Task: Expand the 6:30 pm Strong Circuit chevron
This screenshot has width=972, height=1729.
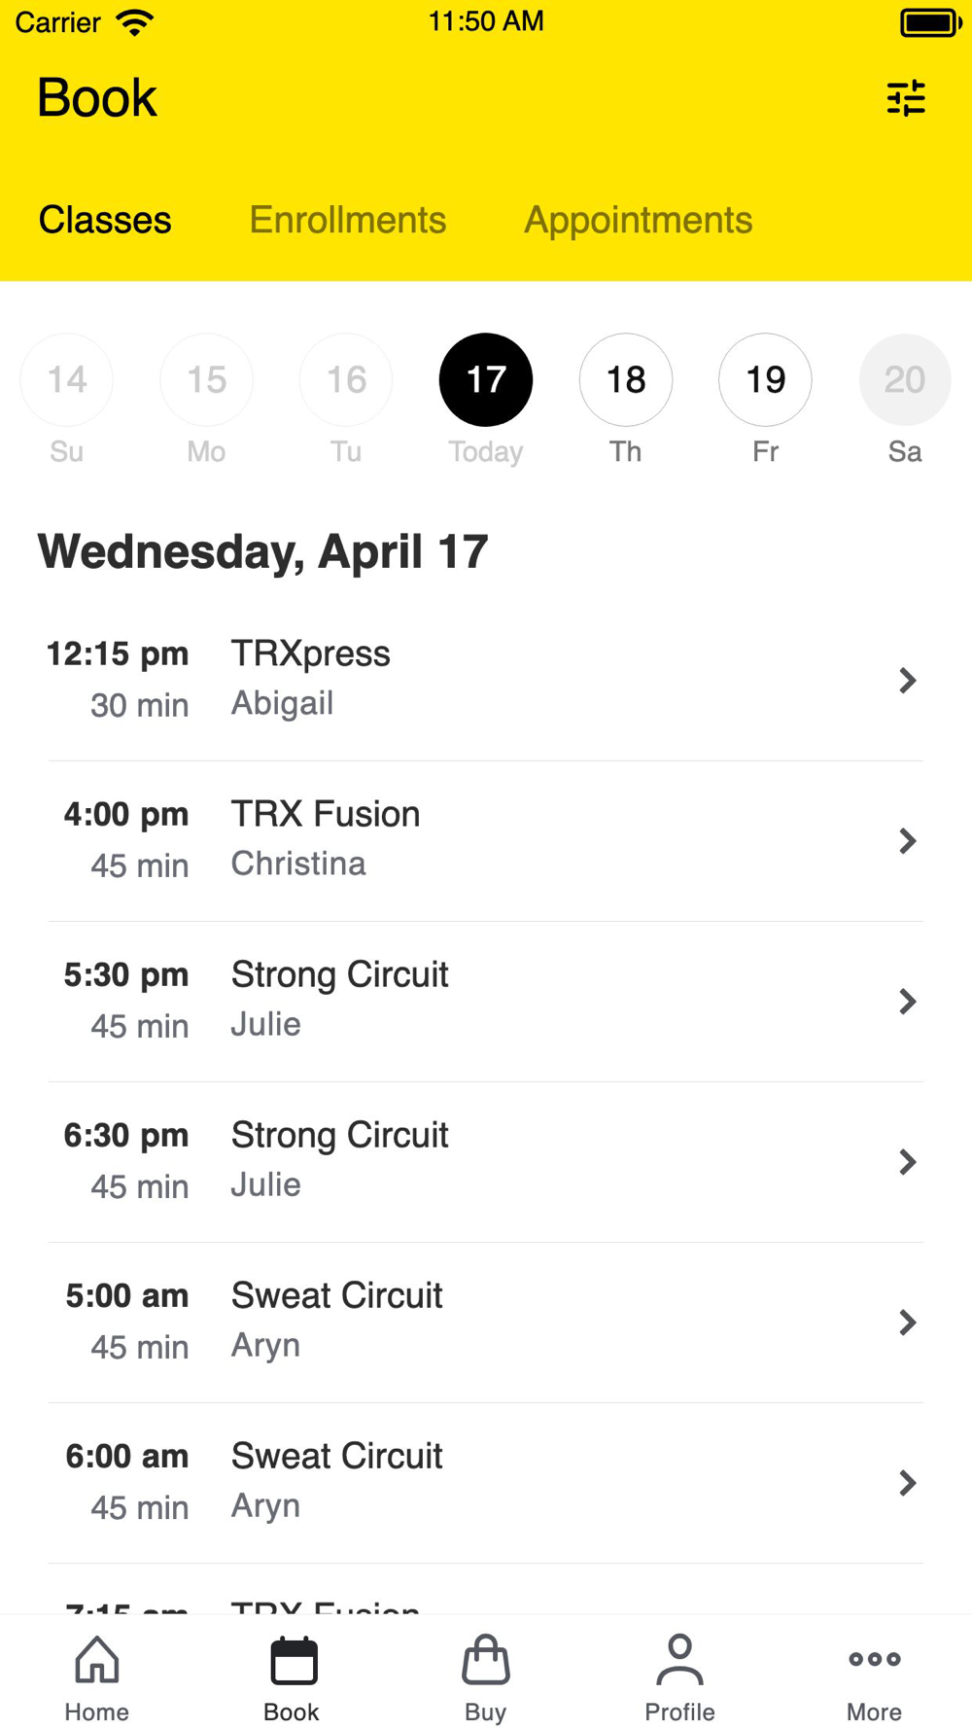Action: [907, 1162]
